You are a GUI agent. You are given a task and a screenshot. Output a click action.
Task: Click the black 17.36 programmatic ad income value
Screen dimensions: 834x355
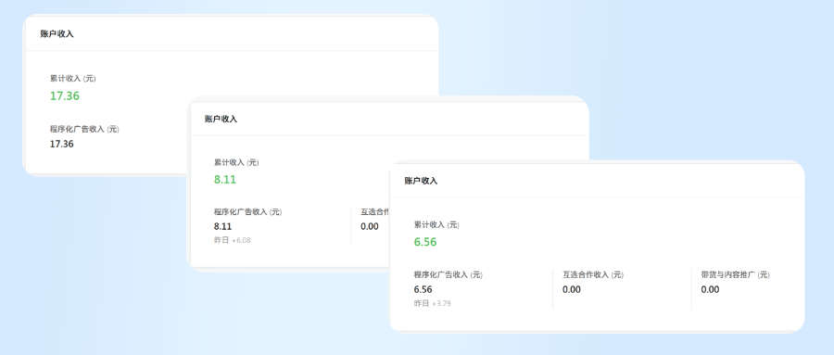pos(62,144)
